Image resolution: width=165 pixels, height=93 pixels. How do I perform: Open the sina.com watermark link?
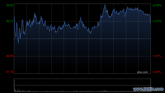tap(142, 72)
